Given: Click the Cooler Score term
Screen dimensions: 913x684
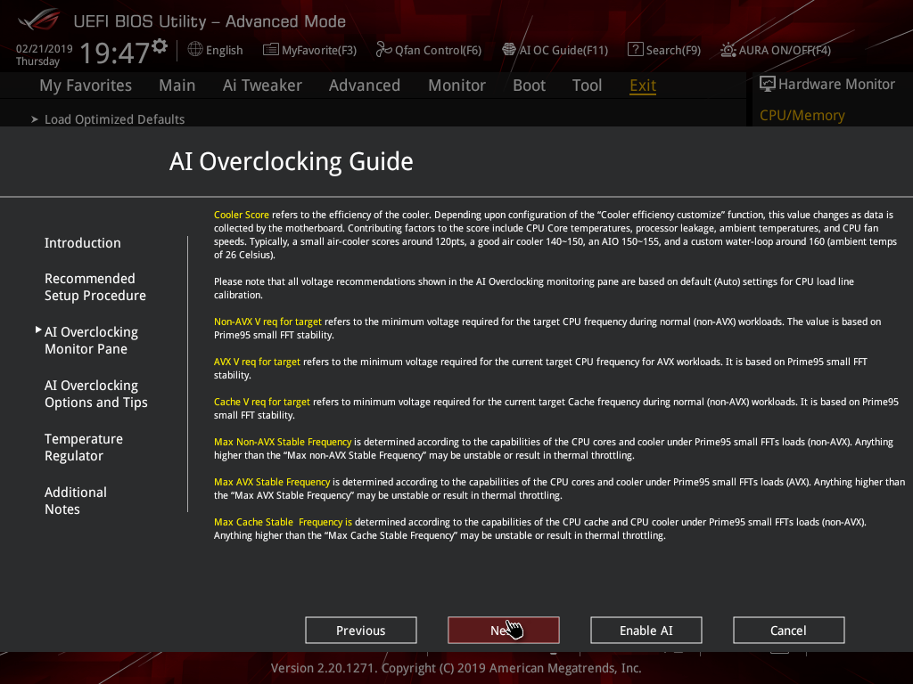Looking at the screenshot, I should tap(241, 215).
